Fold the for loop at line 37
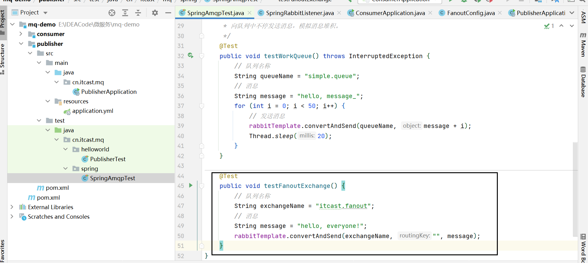 (x=202, y=106)
